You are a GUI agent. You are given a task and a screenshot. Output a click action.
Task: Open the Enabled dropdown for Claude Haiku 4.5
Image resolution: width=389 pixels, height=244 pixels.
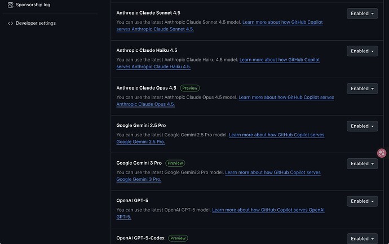coord(362,51)
